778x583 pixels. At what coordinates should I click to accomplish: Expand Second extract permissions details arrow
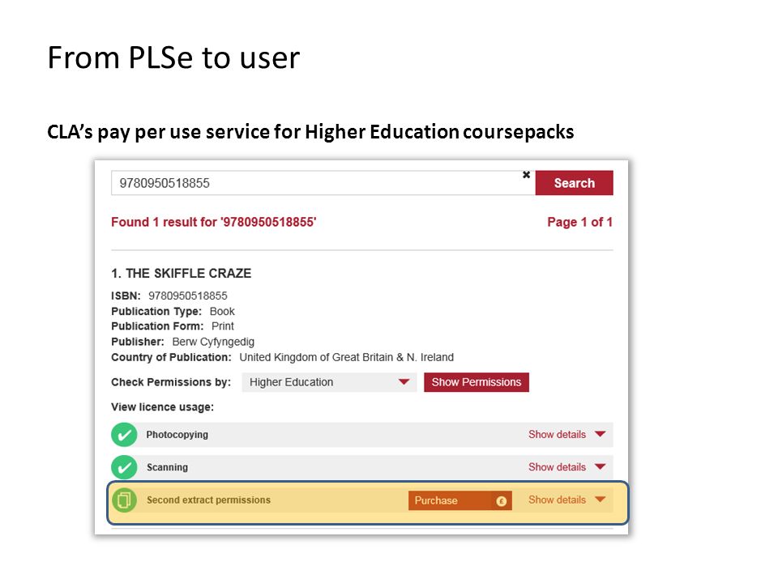tap(600, 500)
